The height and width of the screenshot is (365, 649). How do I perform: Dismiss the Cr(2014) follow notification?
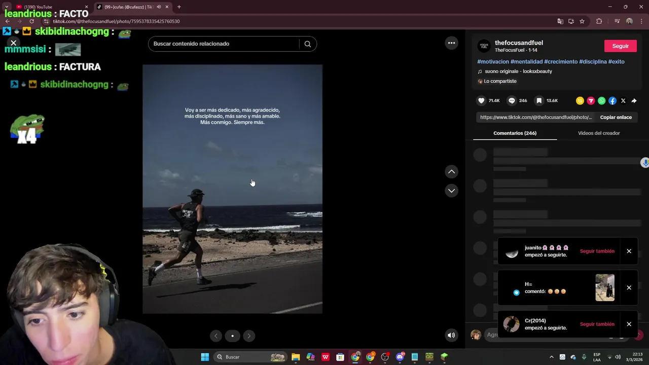[629, 324]
